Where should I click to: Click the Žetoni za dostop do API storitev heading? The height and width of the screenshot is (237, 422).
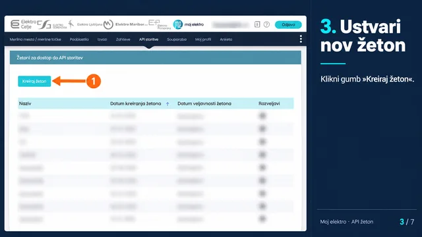coord(50,58)
